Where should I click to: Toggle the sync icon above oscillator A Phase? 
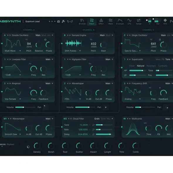click(45, 40)
